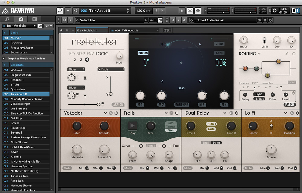Toggle the Vokoder power button

pyautogui.click(x=116, y=113)
